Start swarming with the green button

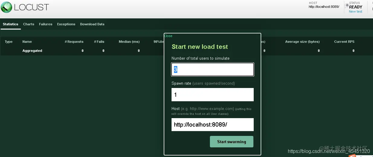[x=232, y=142]
